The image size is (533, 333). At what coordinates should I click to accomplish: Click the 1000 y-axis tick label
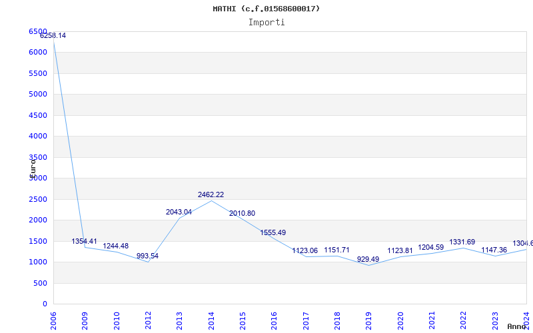[x=38, y=262]
